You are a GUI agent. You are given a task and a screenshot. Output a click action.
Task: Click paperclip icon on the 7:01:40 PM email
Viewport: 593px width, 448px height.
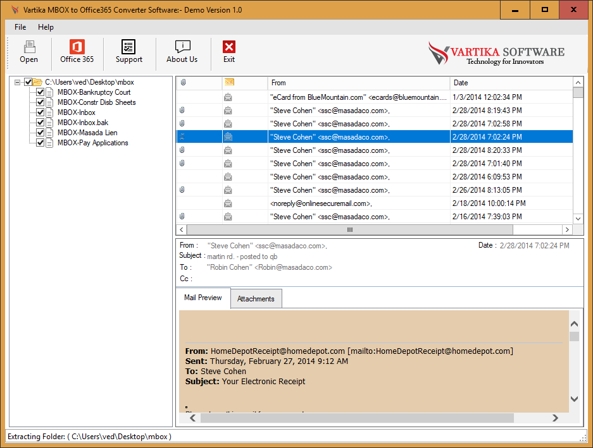pyautogui.click(x=182, y=163)
